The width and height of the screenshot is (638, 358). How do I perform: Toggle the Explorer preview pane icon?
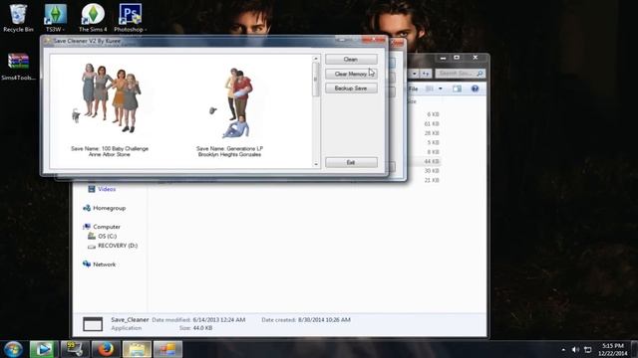pos(457,89)
